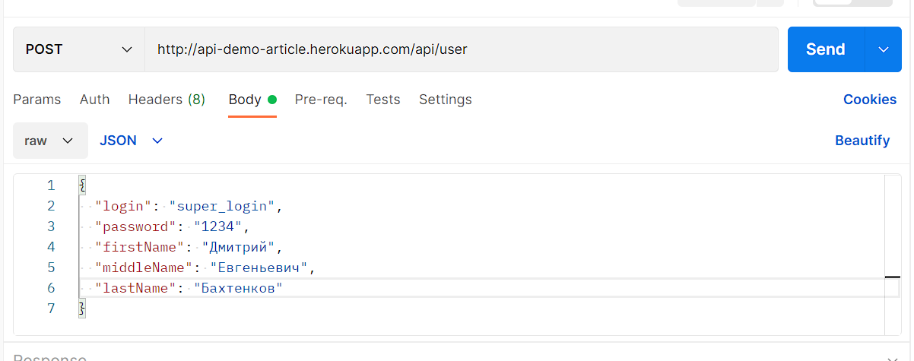This screenshot has width=914, height=361.
Task: Open the request Settings tab
Action: pyautogui.click(x=446, y=100)
